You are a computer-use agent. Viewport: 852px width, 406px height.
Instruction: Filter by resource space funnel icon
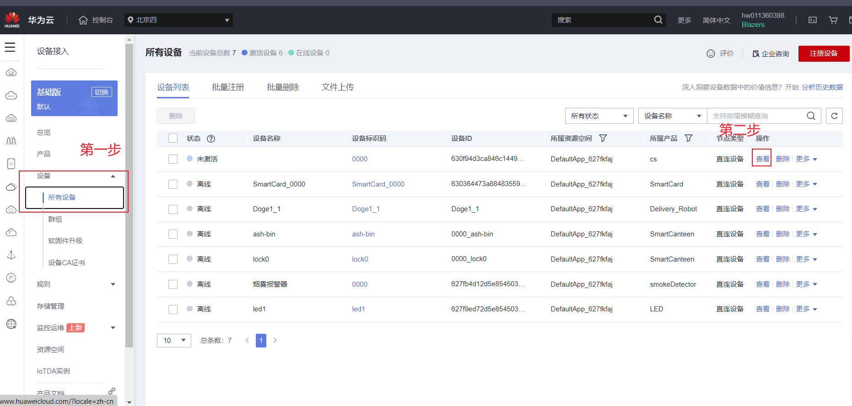603,138
